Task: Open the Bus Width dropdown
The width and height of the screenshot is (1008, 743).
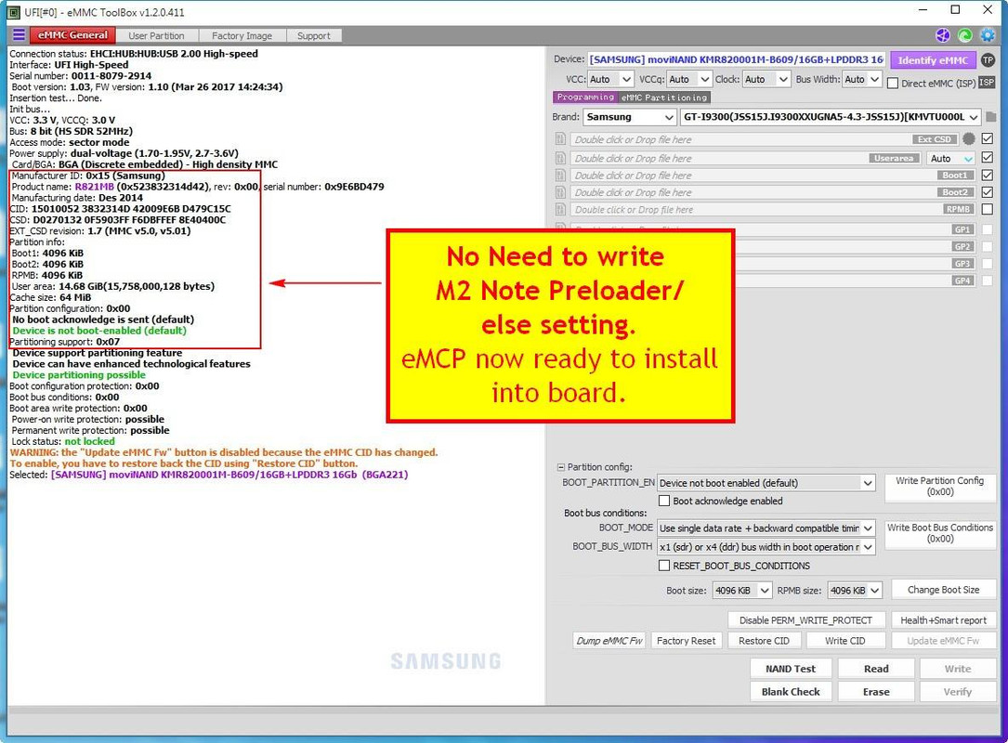Action: click(862, 79)
